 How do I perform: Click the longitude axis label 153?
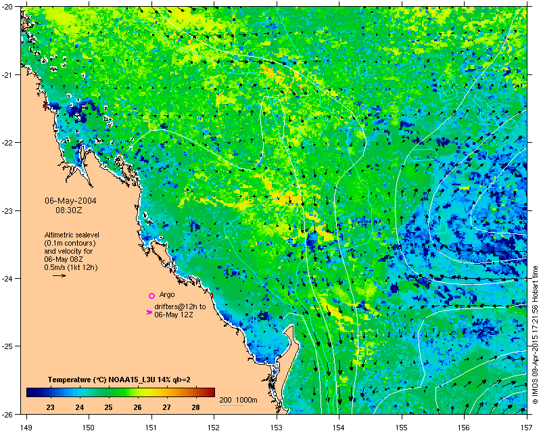(x=277, y=428)
